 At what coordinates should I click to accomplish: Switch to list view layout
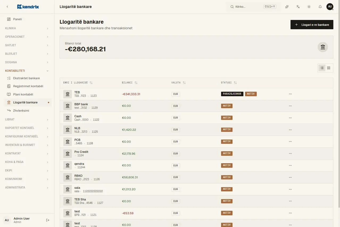coord(322,68)
